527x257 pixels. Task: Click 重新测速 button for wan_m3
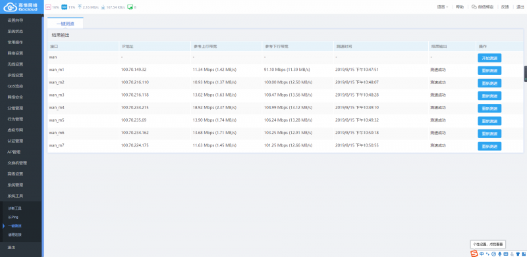pos(489,95)
